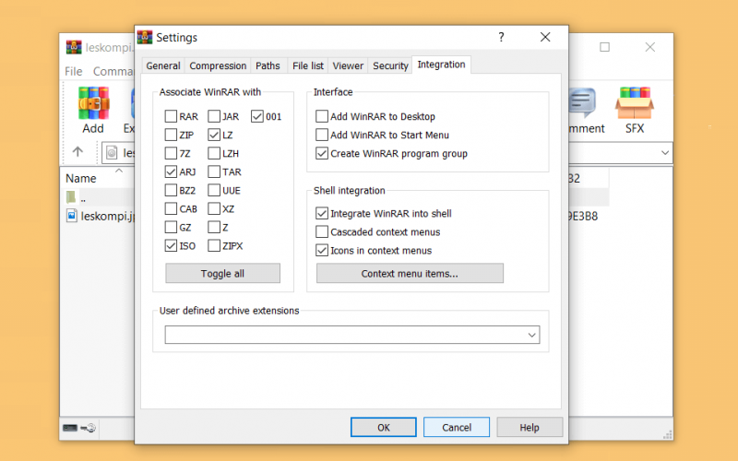The height and width of the screenshot is (461, 738).
Task: Open the Security tab
Action: pyautogui.click(x=390, y=65)
